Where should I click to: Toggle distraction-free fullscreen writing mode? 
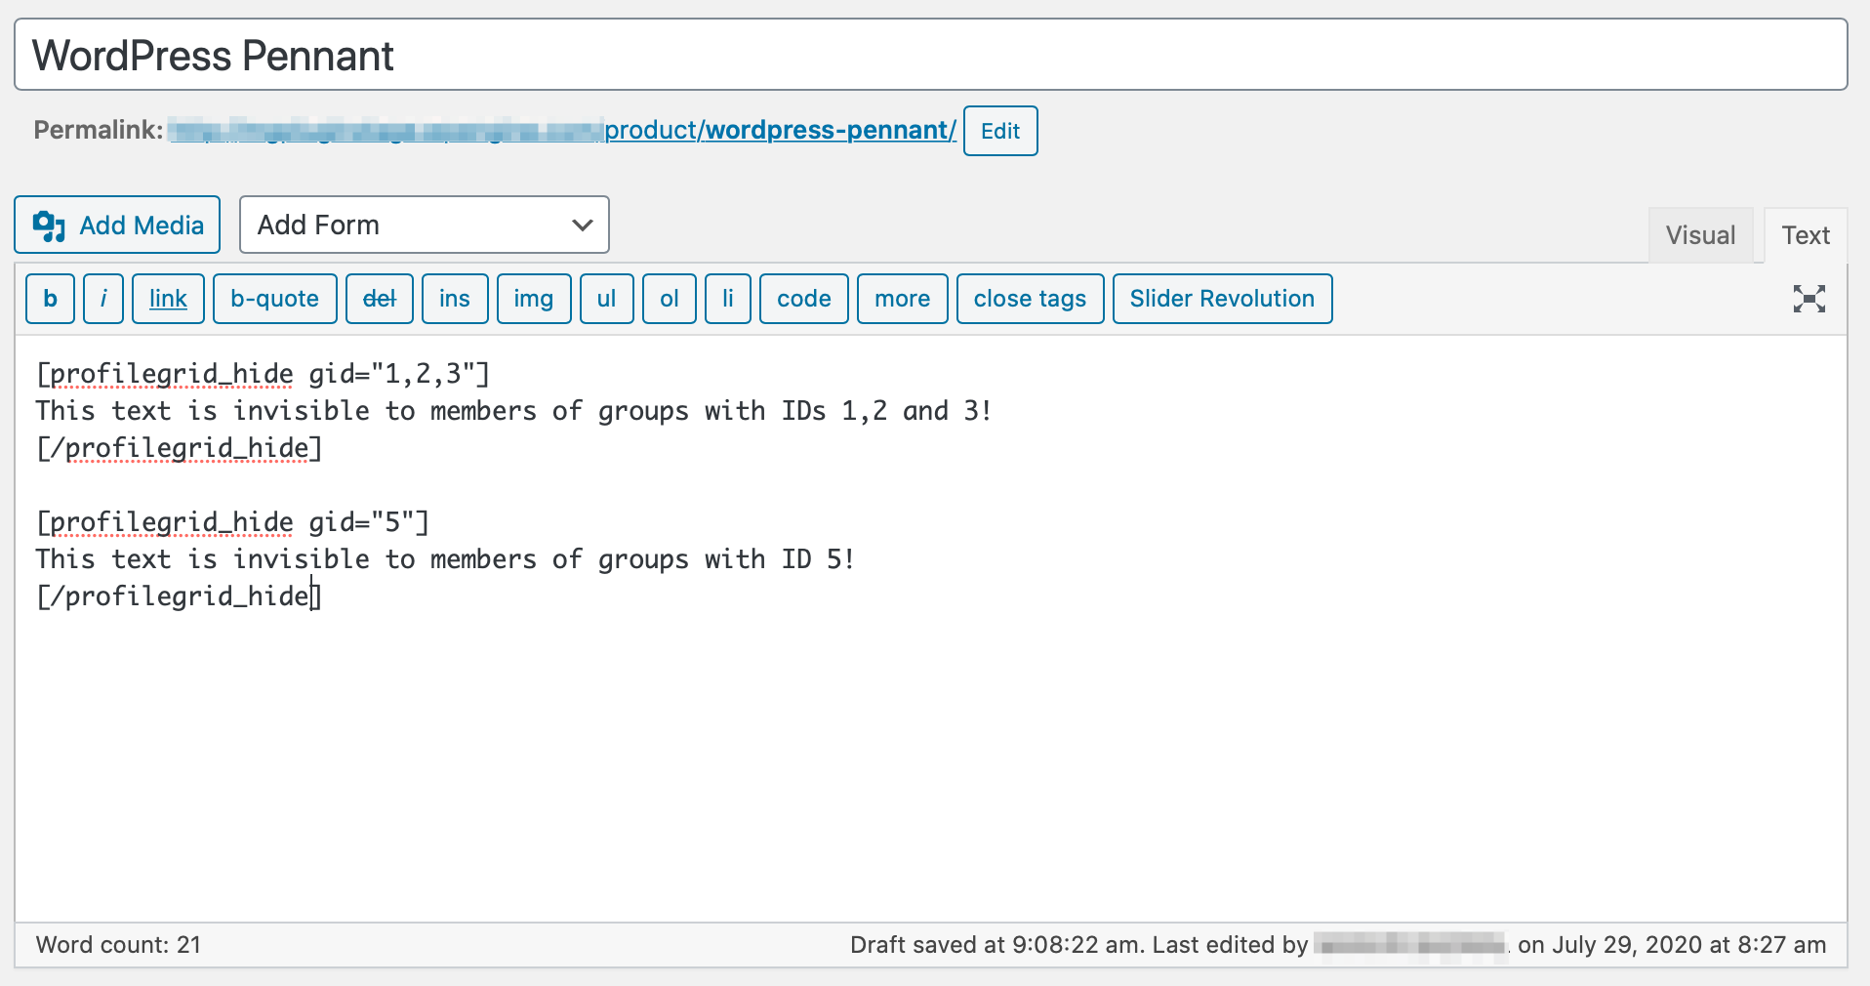pos(1809,299)
